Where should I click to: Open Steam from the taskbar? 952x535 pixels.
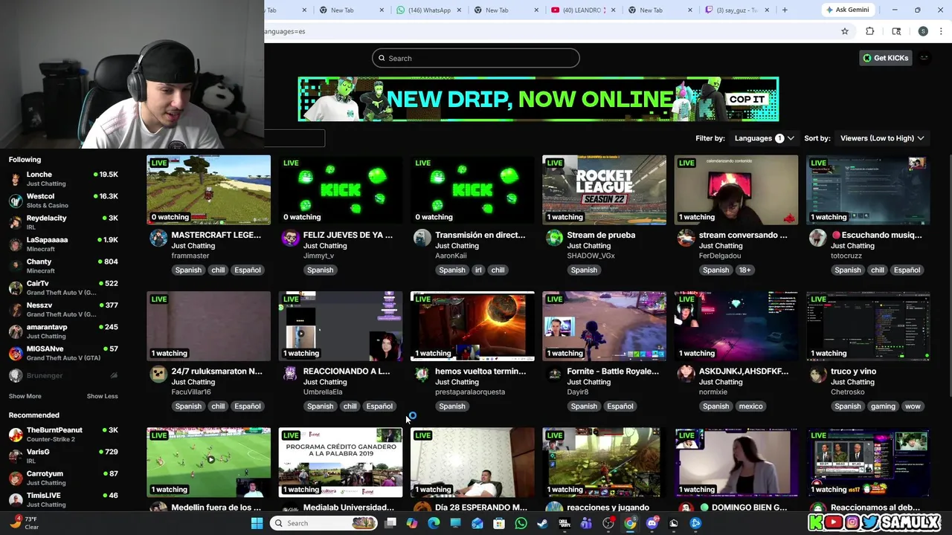(x=542, y=523)
